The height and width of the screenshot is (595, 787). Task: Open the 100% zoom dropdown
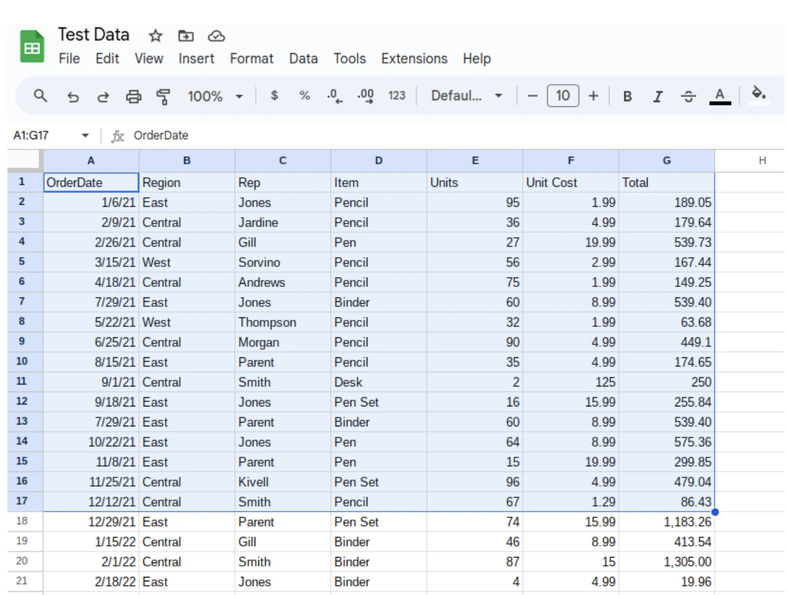[x=215, y=96]
